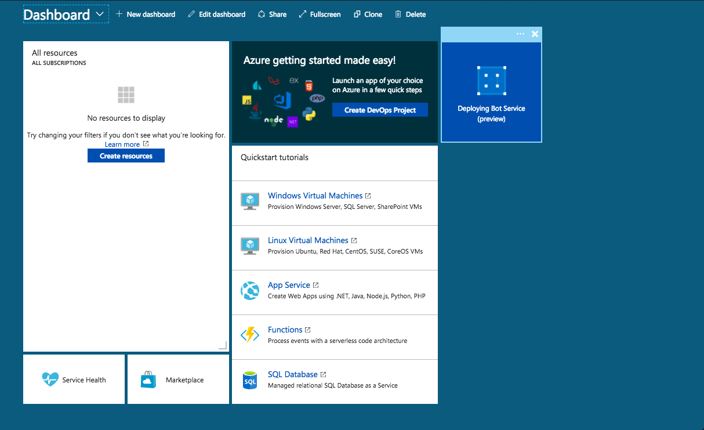Open the Linux Virtual Machines tutorial link
The width and height of the screenshot is (704, 430).
[x=313, y=240]
